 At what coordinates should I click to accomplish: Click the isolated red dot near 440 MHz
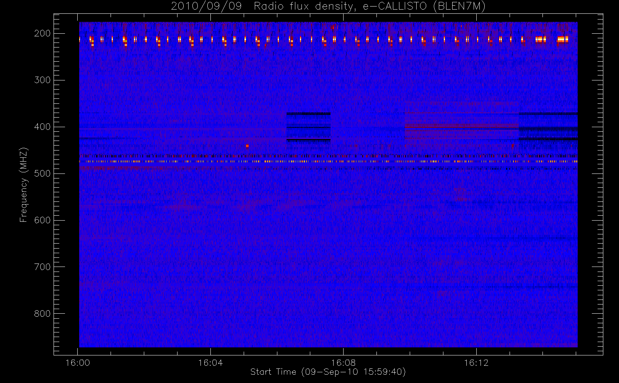[x=248, y=146]
